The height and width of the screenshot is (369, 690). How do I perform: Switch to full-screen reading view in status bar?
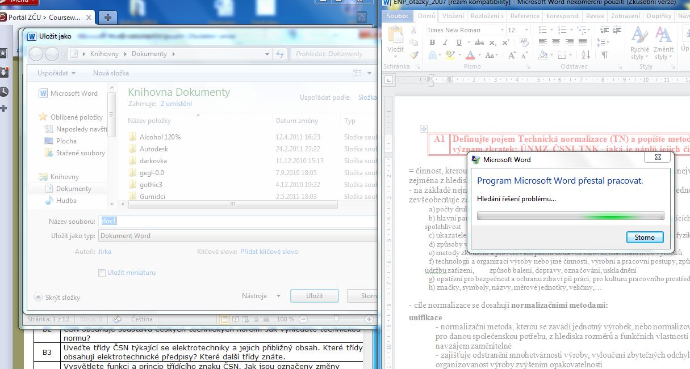(x=235, y=319)
